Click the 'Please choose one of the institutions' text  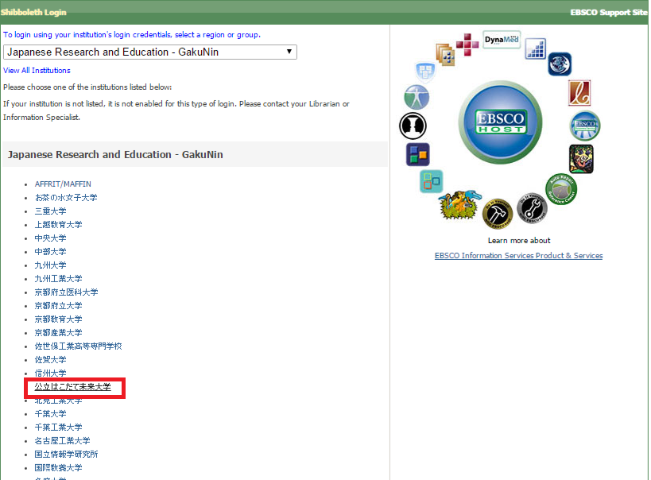[87, 87]
